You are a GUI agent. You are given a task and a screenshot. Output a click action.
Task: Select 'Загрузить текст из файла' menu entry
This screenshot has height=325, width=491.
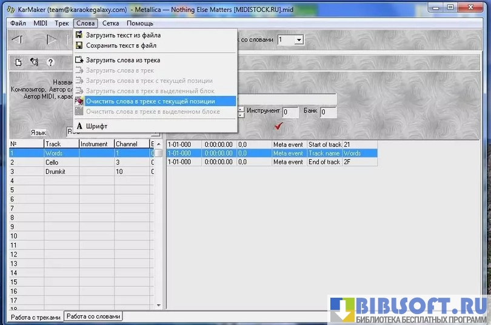[123, 35]
